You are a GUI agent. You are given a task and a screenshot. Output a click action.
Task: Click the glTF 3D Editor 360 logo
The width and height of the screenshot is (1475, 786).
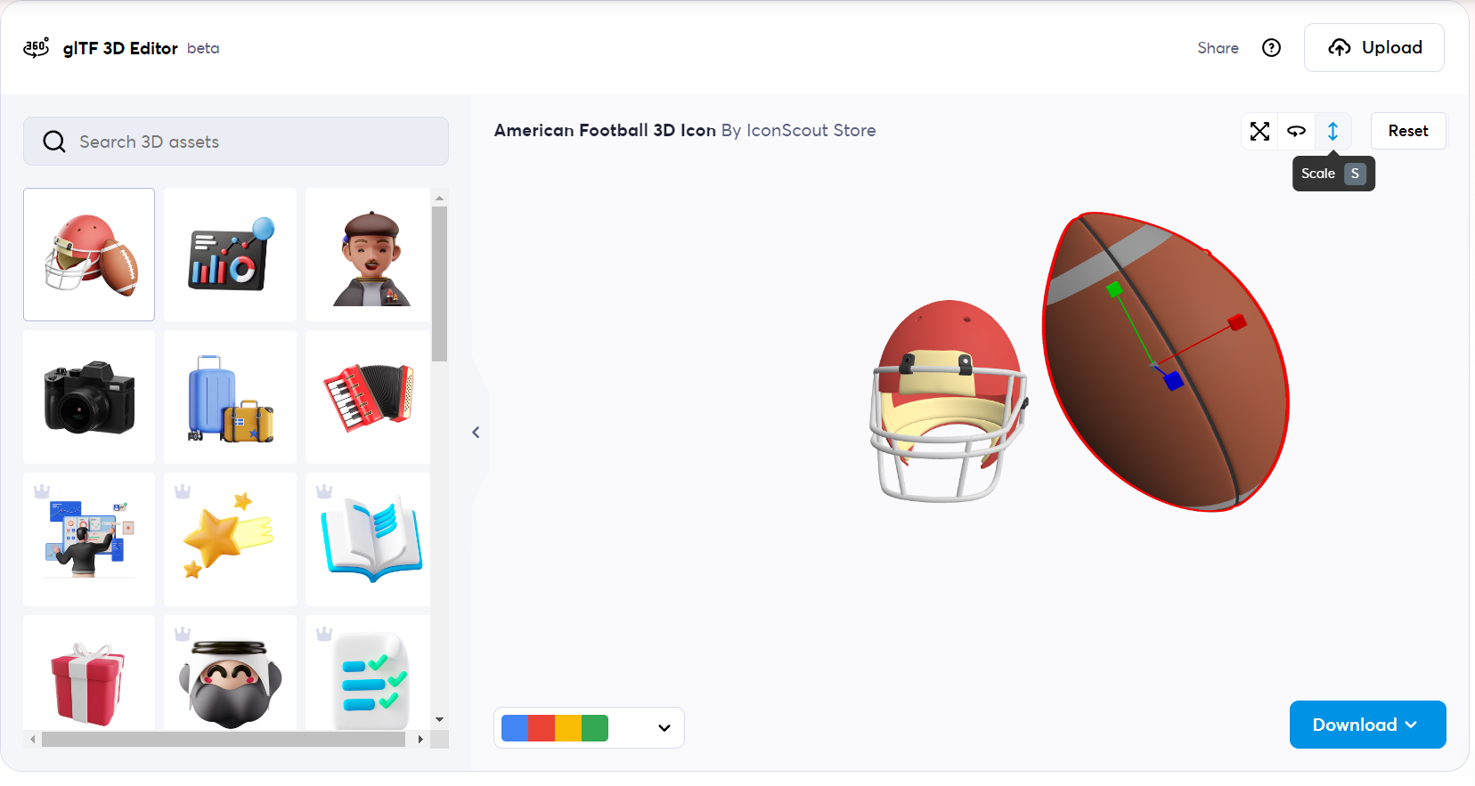click(x=36, y=48)
